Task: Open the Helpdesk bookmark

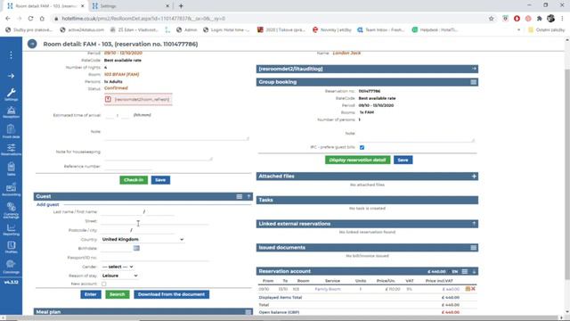Action: pyautogui.click(x=435, y=29)
